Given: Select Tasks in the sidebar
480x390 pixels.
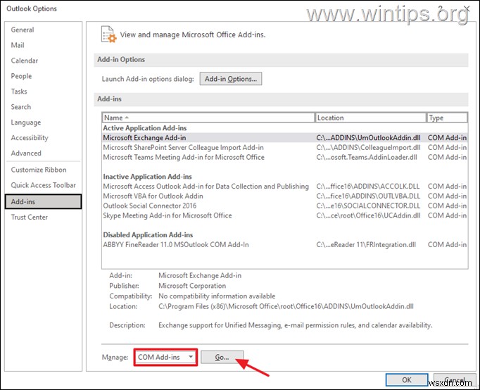Looking at the screenshot, I should click(x=19, y=92).
